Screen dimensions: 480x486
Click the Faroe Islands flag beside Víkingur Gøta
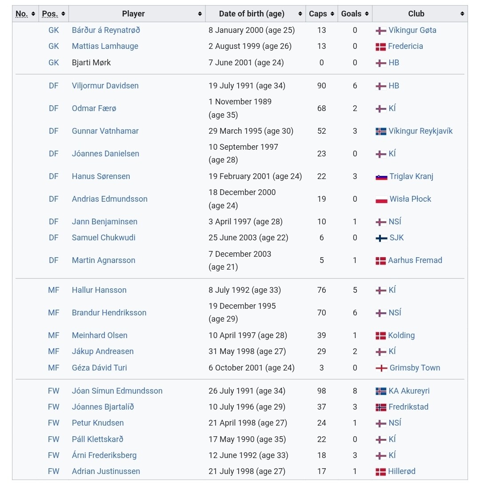coord(380,31)
